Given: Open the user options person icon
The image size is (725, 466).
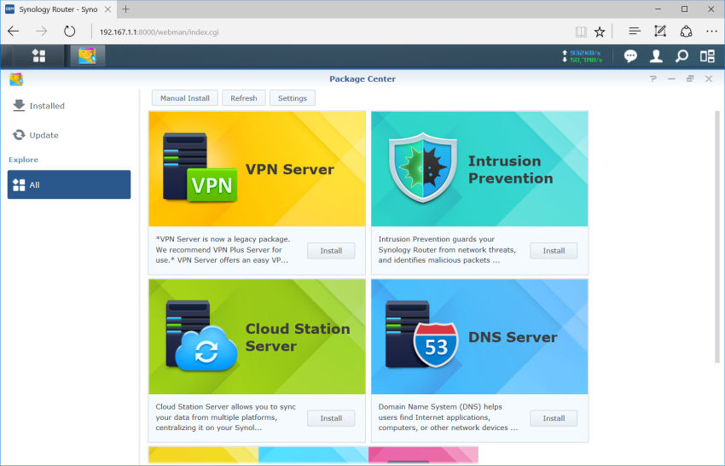Looking at the screenshot, I should click(x=656, y=56).
